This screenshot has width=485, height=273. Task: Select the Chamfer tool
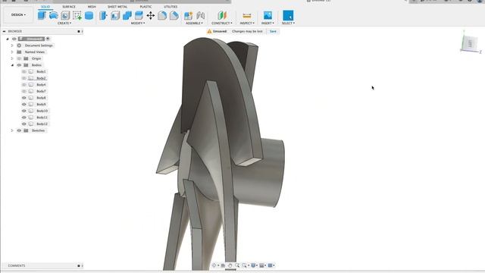pos(174,15)
